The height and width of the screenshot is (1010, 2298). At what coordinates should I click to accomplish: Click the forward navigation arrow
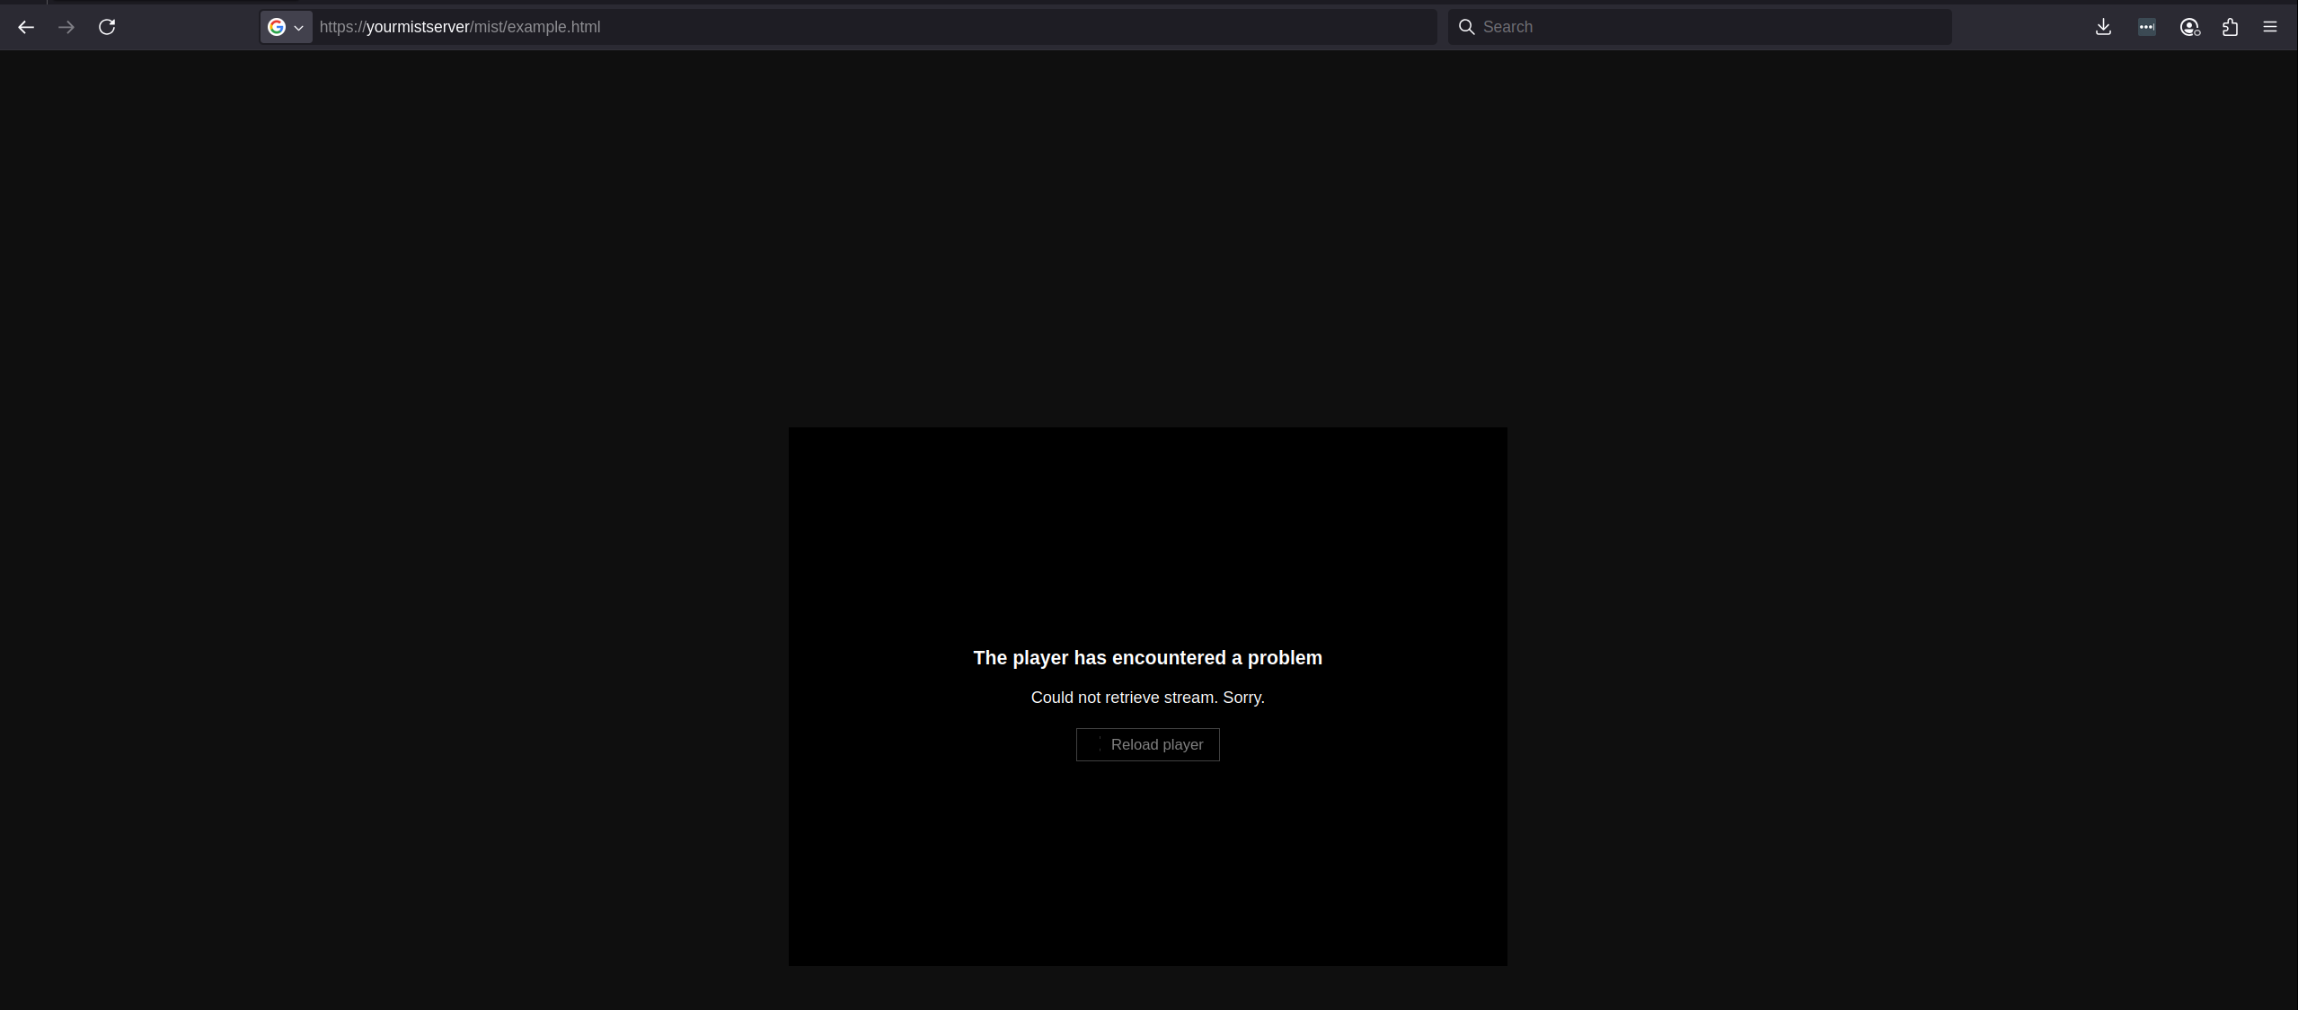pyautogui.click(x=66, y=27)
